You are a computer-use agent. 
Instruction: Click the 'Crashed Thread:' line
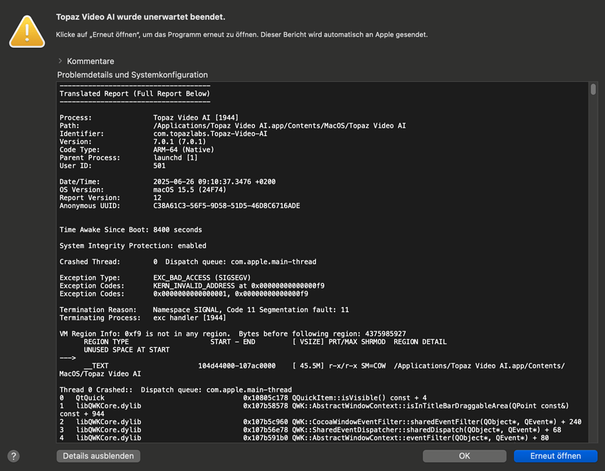click(x=188, y=262)
